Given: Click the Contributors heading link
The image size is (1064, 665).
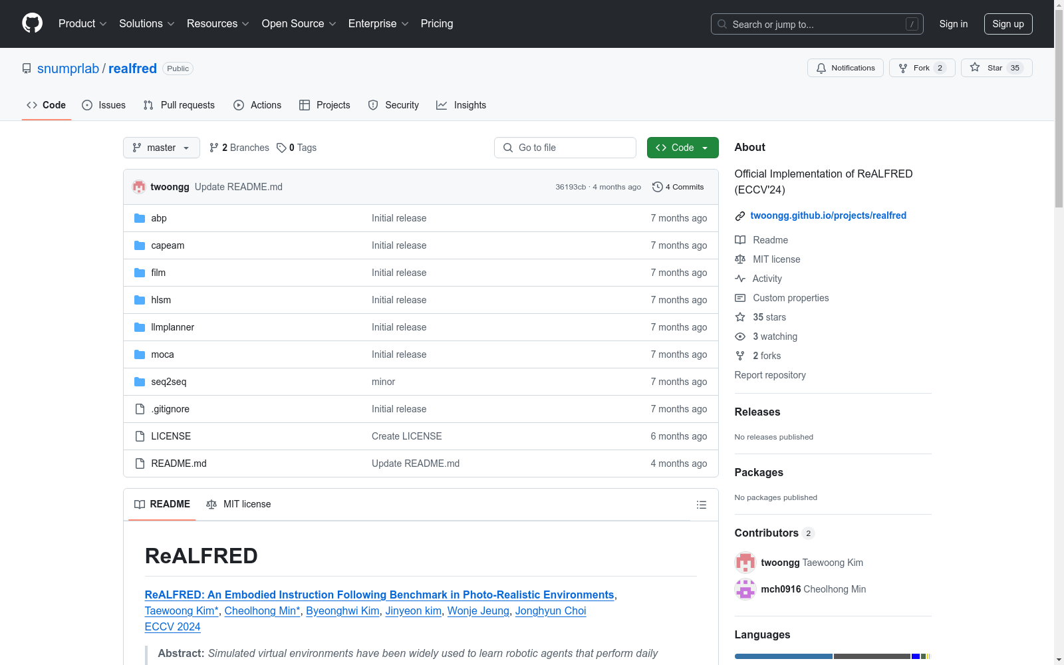Looking at the screenshot, I should pos(775,533).
